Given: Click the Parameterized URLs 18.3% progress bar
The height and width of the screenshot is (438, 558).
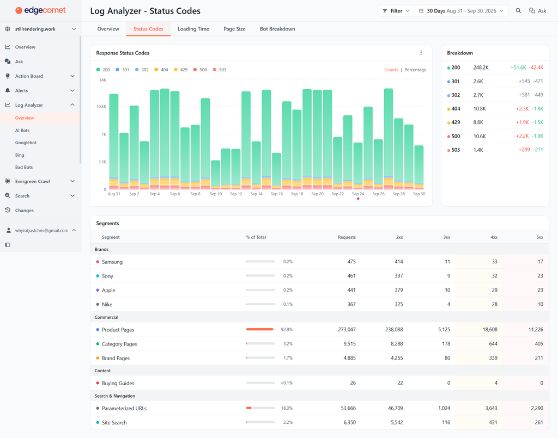Looking at the screenshot, I should coord(260,408).
